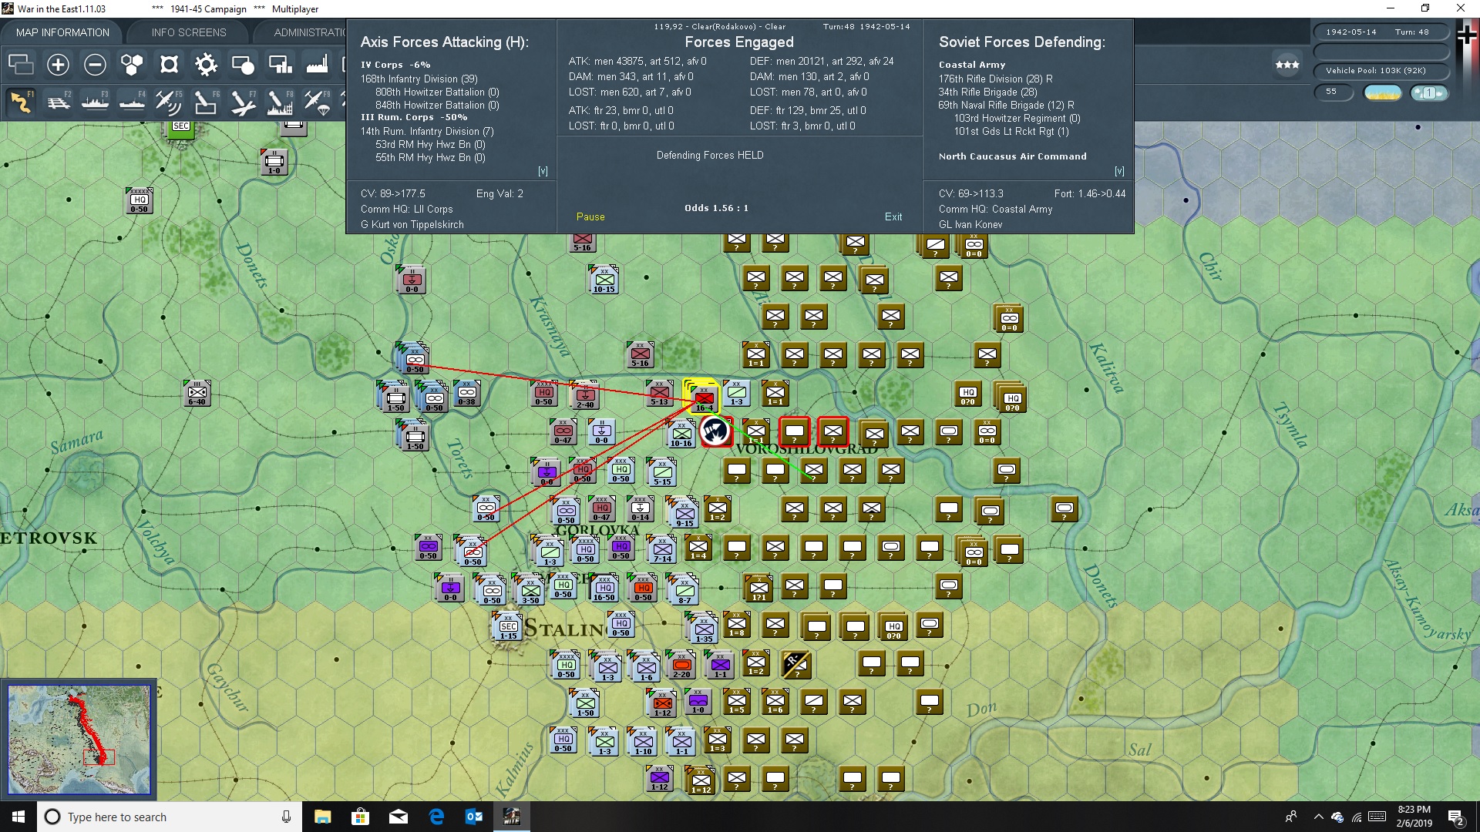Exit the combat results dialog
The height and width of the screenshot is (832, 1480).
pos(893,216)
